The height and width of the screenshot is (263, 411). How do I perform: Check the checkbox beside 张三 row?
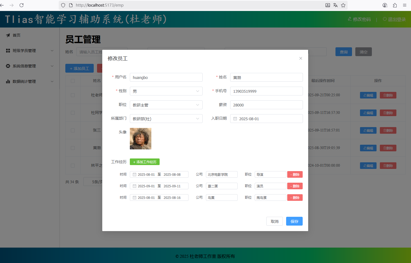click(73, 130)
